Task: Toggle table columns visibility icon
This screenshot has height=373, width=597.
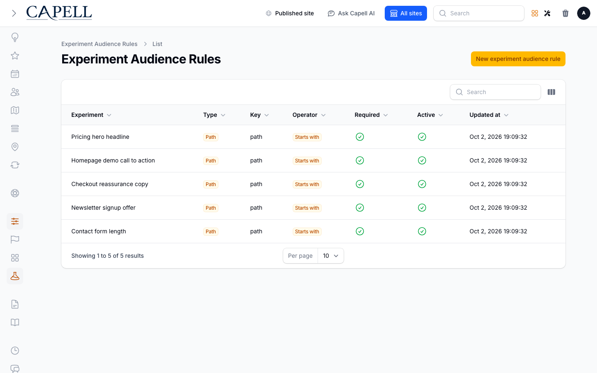Action: click(551, 92)
